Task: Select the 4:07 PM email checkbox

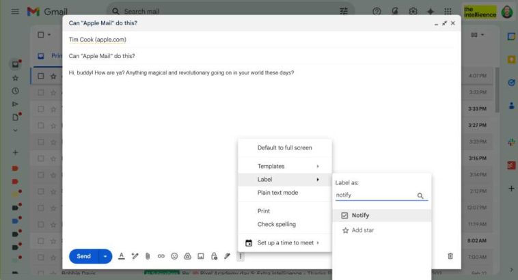Action: pos(40,76)
